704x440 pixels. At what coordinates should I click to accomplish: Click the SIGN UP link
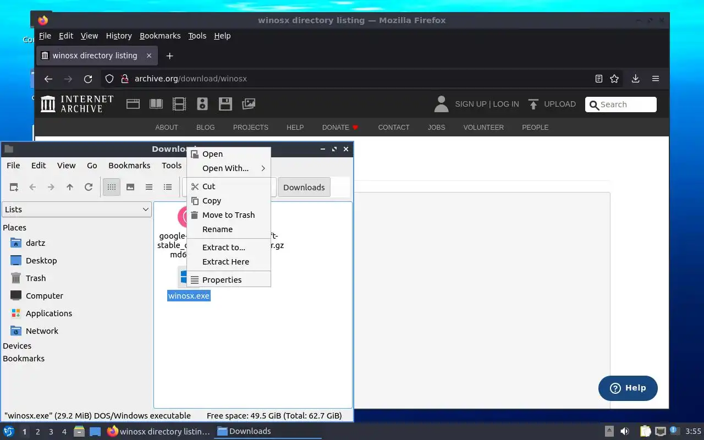(471, 104)
